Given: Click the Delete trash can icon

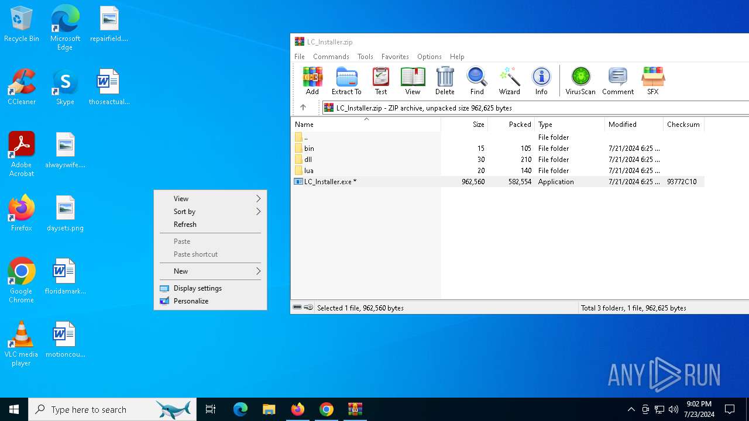Looking at the screenshot, I should coord(445,81).
